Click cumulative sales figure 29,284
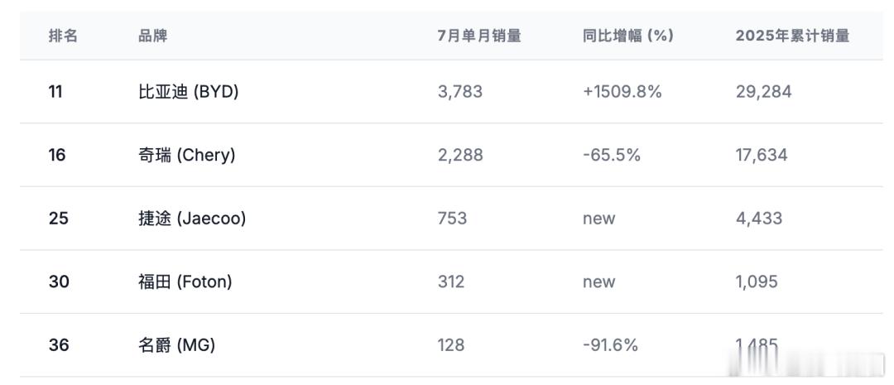 (763, 91)
